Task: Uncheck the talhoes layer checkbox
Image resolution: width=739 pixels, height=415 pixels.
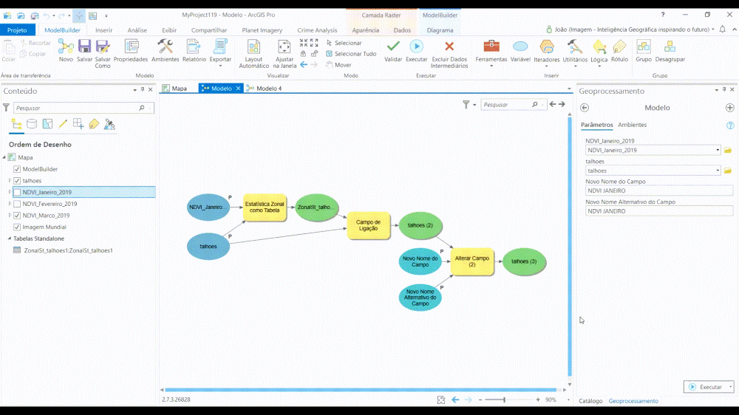Action: [x=17, y=181]
